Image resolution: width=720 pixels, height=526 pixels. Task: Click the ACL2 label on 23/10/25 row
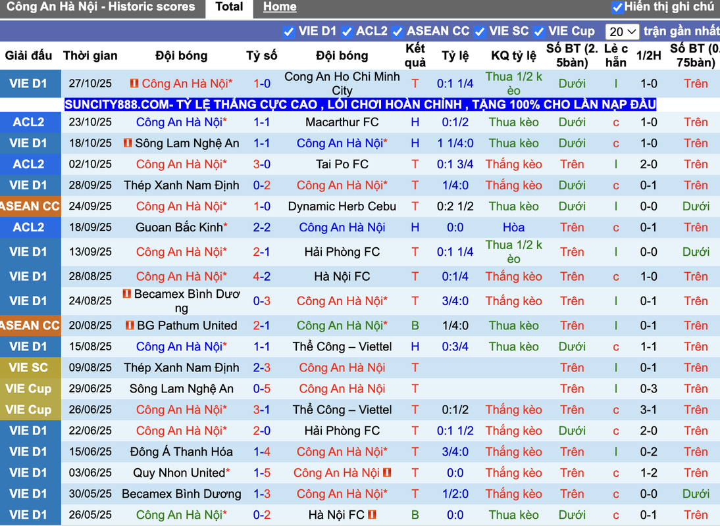[28, 122]
